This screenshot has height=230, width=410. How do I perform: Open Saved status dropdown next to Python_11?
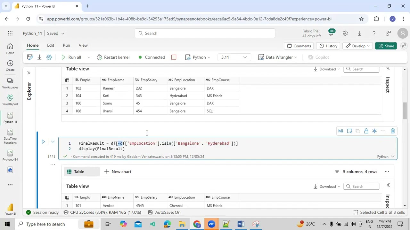tap(56, 33)
